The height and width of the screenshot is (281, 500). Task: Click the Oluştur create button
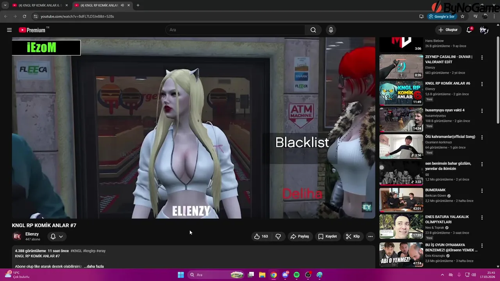tap(448, 30)
